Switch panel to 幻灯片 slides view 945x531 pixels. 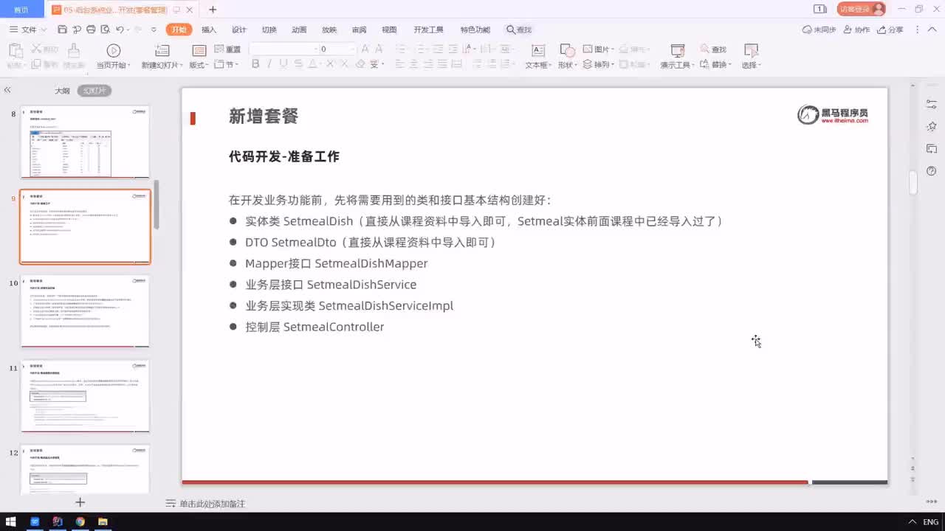coord(94,91)
